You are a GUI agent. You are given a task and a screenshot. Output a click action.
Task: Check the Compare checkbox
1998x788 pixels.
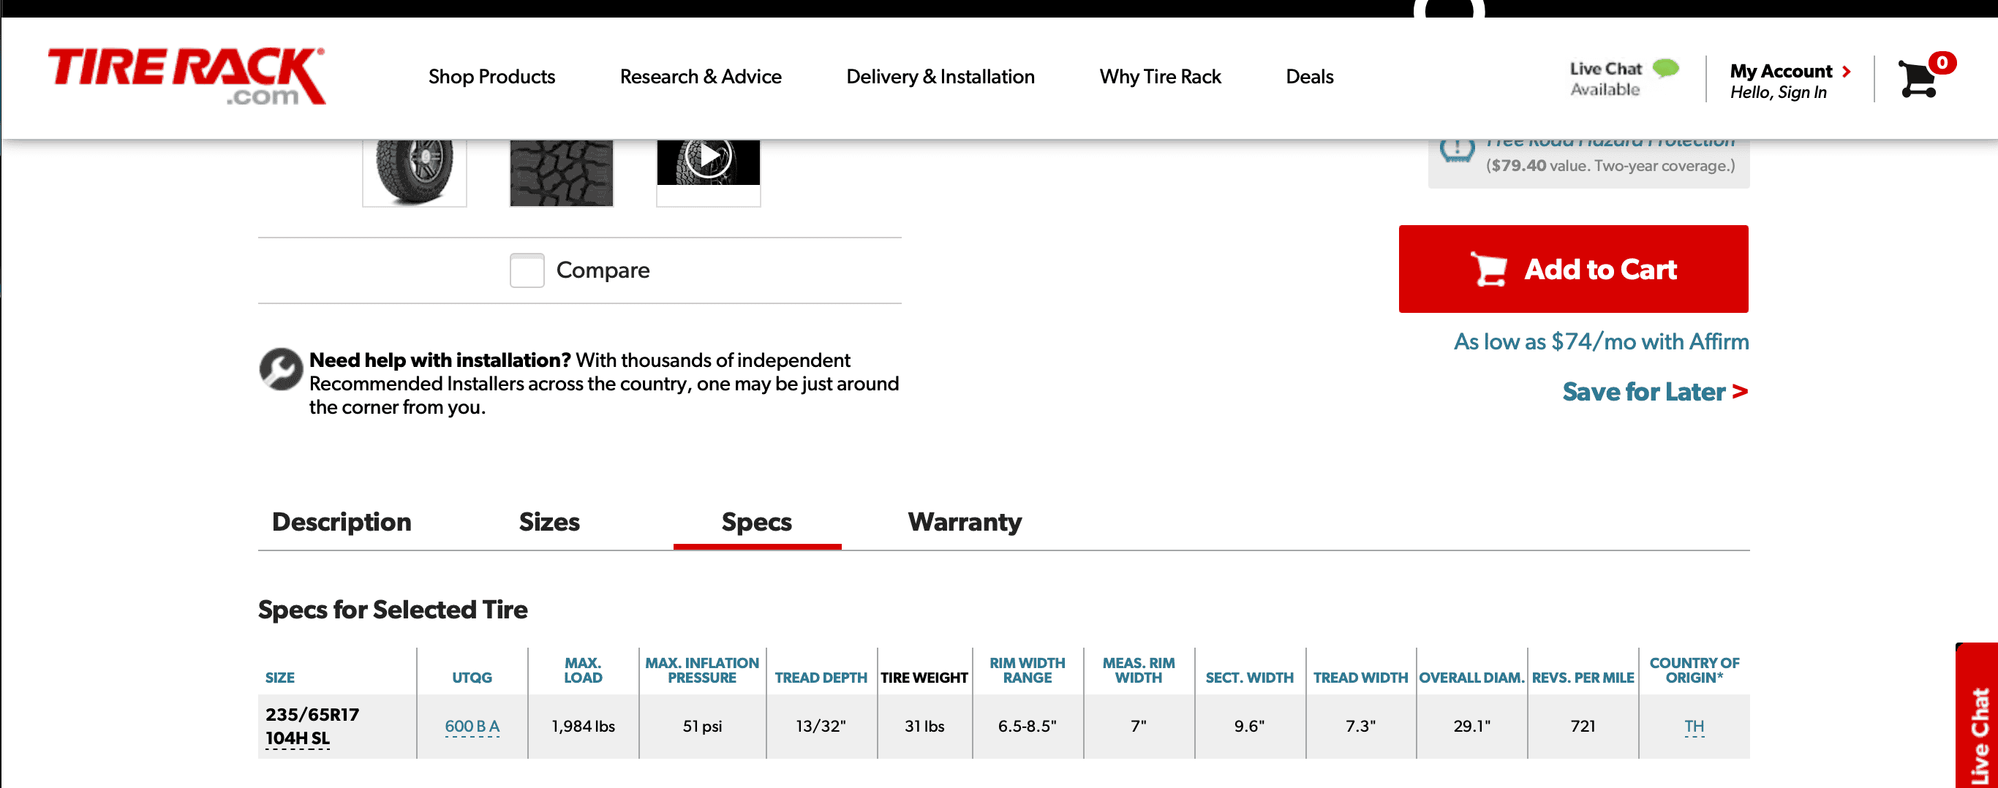[x=527, y=270]
